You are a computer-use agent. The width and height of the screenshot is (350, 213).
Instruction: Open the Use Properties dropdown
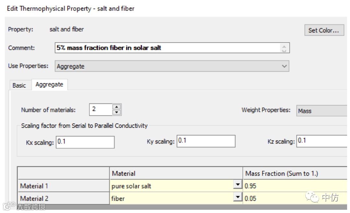[x=172, y=66]
